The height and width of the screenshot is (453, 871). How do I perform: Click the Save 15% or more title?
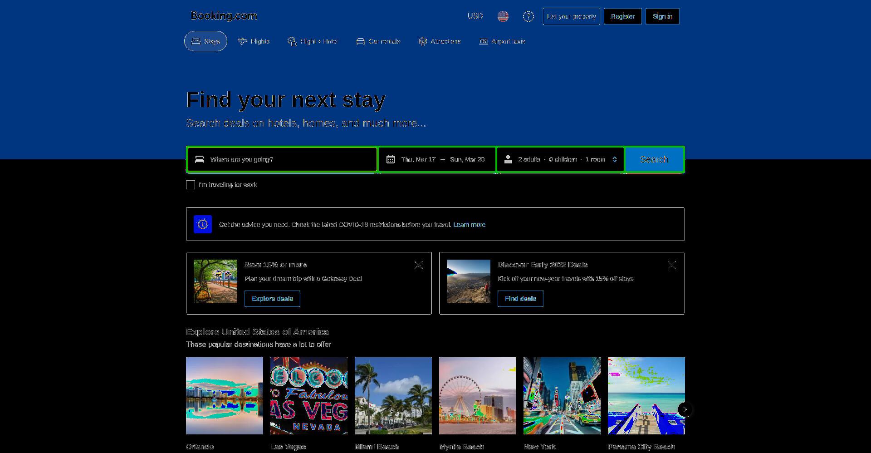click(276, 265)
